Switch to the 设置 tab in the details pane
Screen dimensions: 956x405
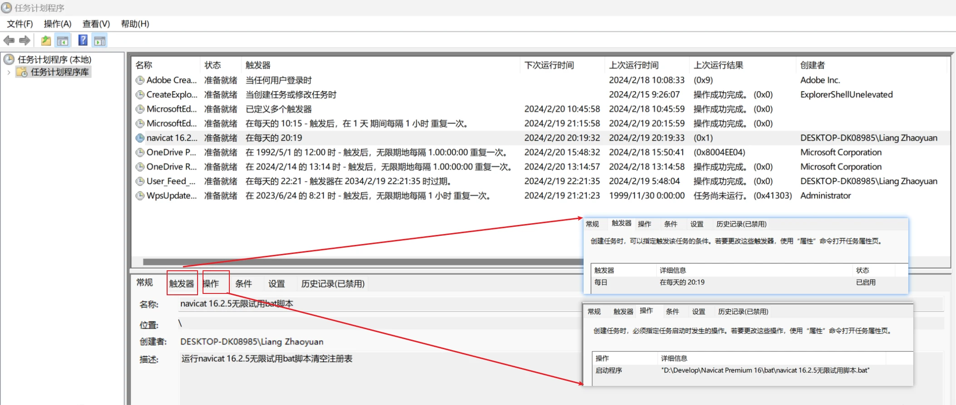coord(277,284)
